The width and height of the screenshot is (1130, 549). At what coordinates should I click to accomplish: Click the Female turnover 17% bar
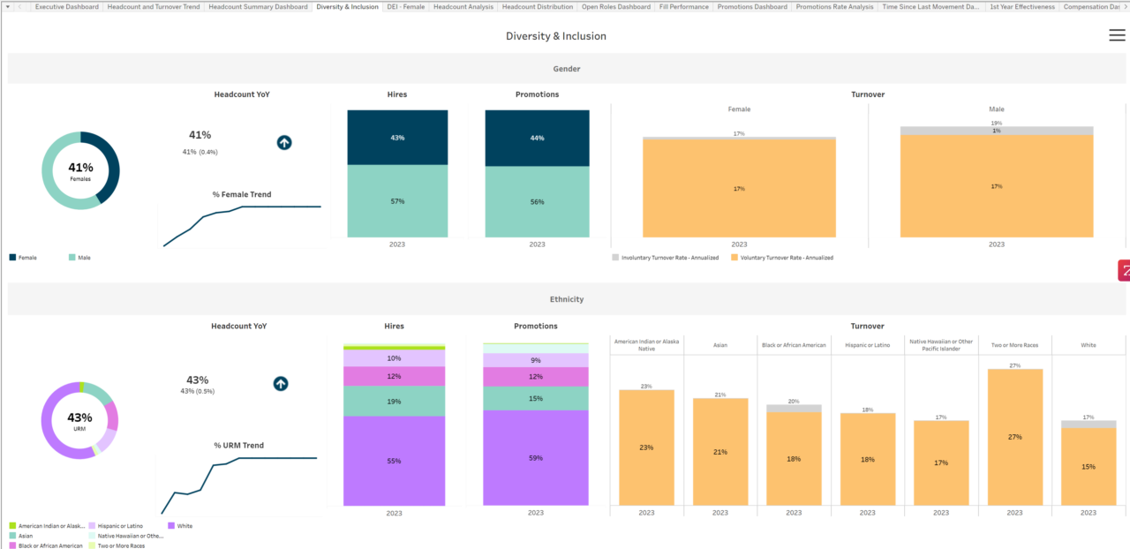click(739, 189)
